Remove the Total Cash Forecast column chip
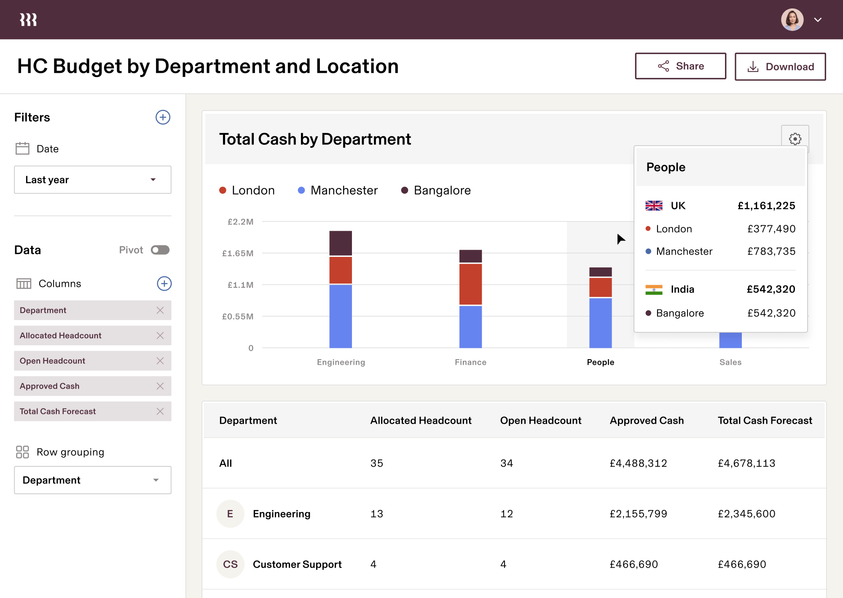 point(160,411)
